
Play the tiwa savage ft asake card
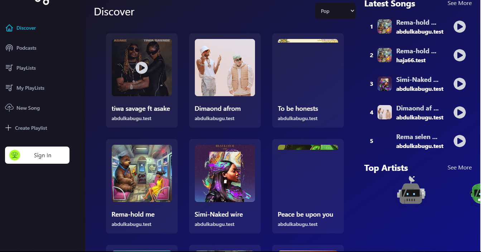[x=142, y=68]
